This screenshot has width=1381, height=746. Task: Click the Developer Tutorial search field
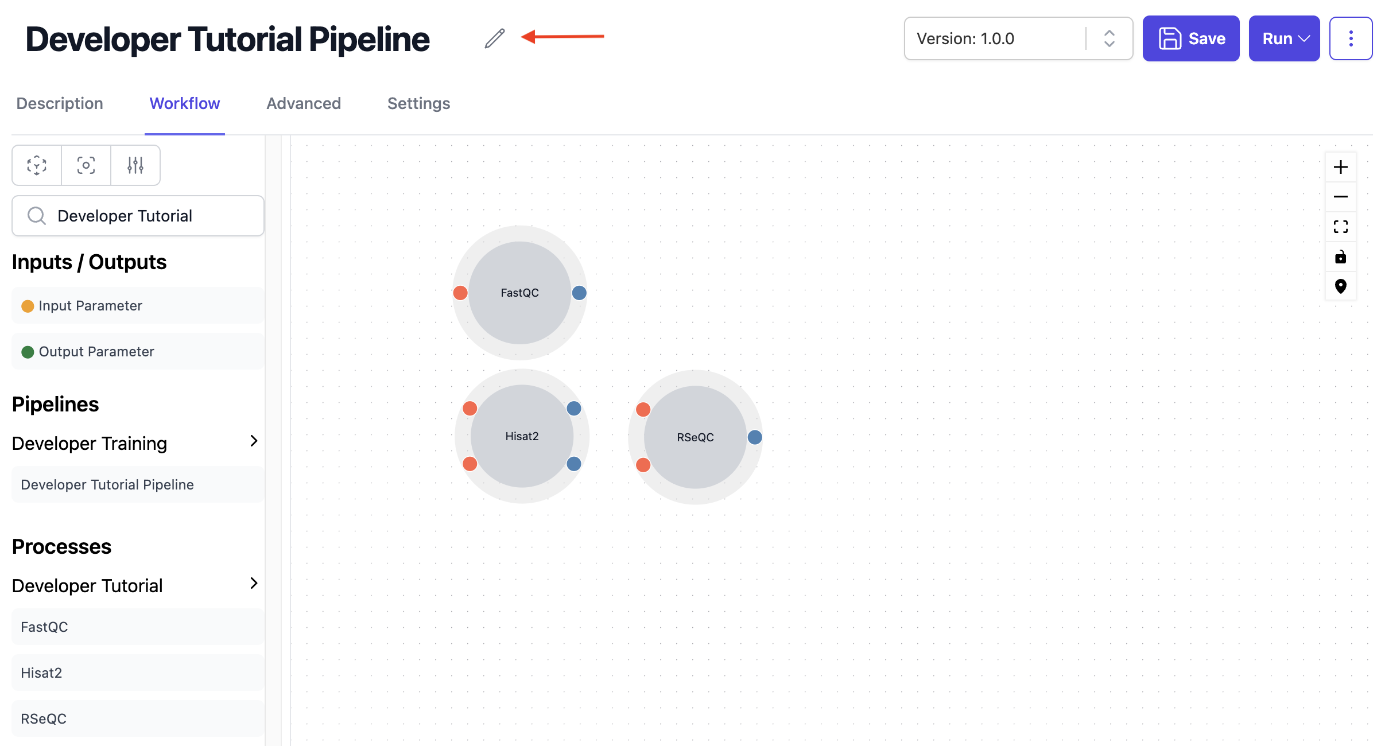click(x=138, y=216)
